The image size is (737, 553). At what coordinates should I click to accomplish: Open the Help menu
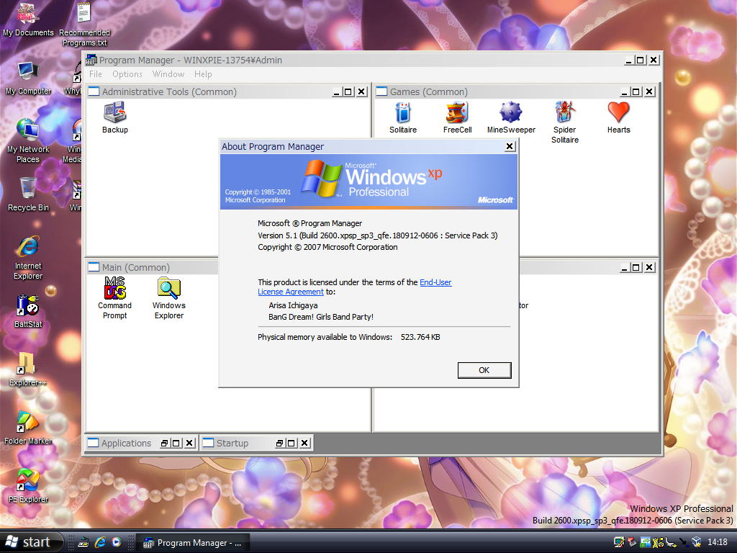tap(203, 74)
